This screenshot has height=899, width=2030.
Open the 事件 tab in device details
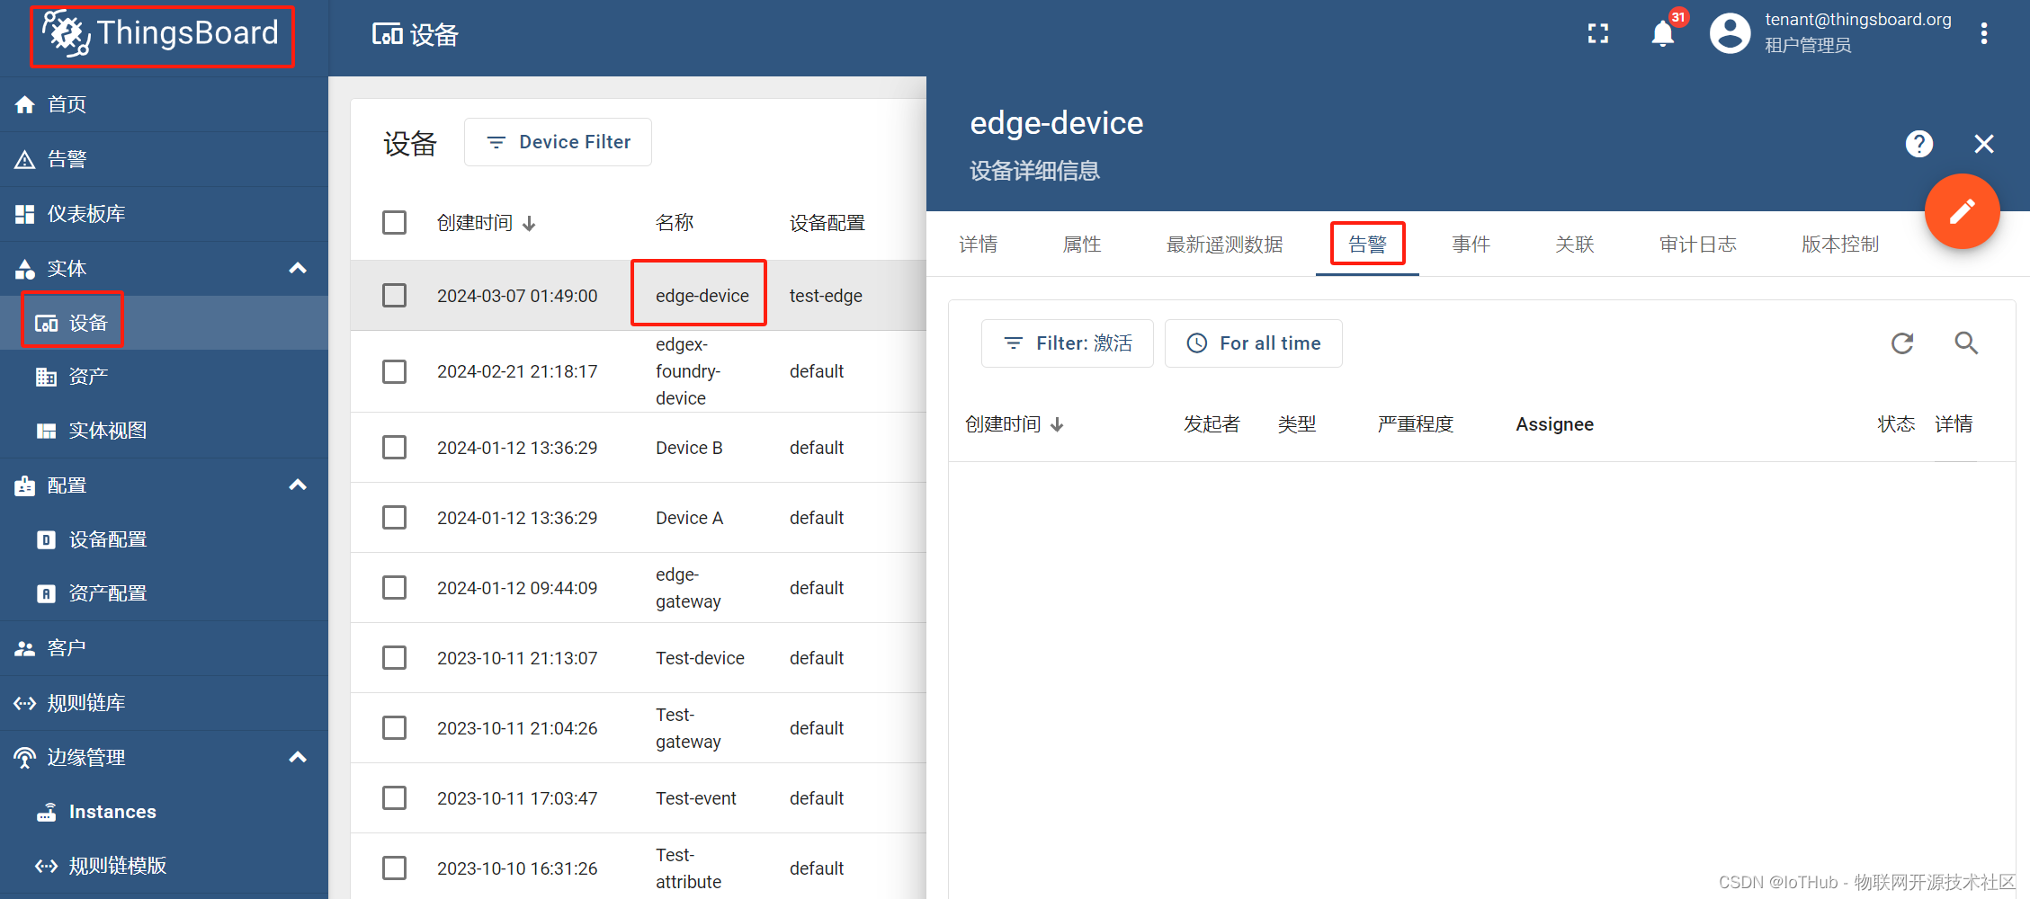1471,244
